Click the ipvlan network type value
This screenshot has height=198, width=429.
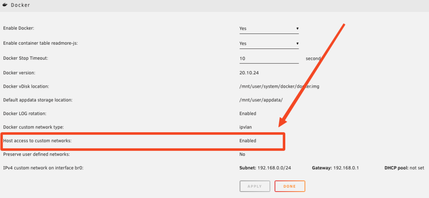point(245,127)
